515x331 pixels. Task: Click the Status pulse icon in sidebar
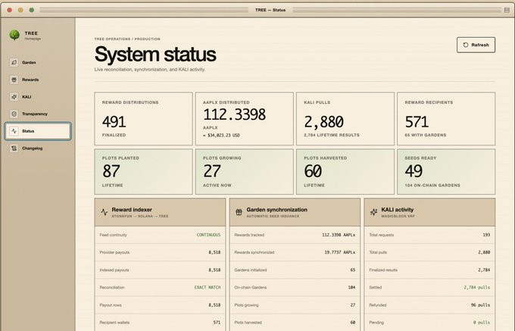(14, 131)
